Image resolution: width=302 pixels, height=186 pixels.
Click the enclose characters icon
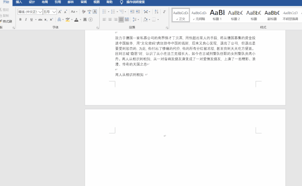[91, 19]
